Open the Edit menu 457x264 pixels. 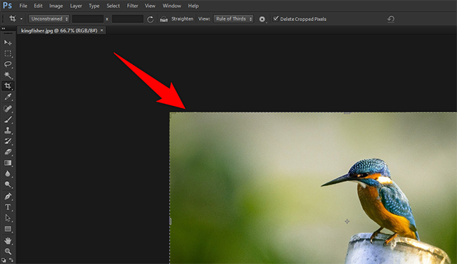38,6
